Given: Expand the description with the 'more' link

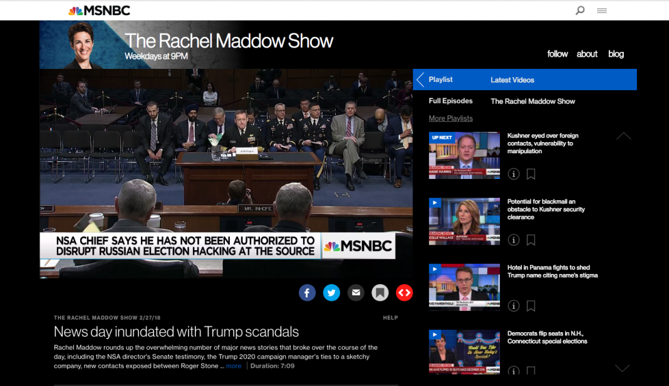Looking at the screenshot, I should coord(232,366).
